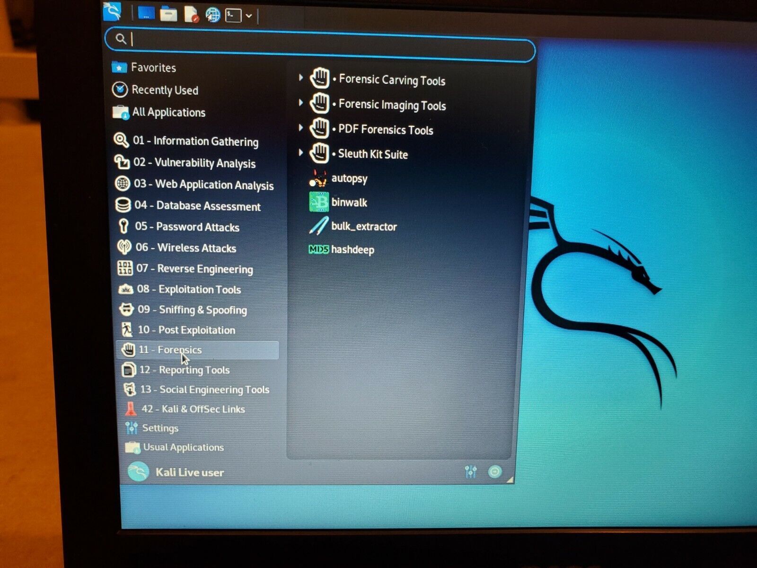Expand the Forensic Carving Tools submenu arrow
757x568 pixels.
[300, 78]
